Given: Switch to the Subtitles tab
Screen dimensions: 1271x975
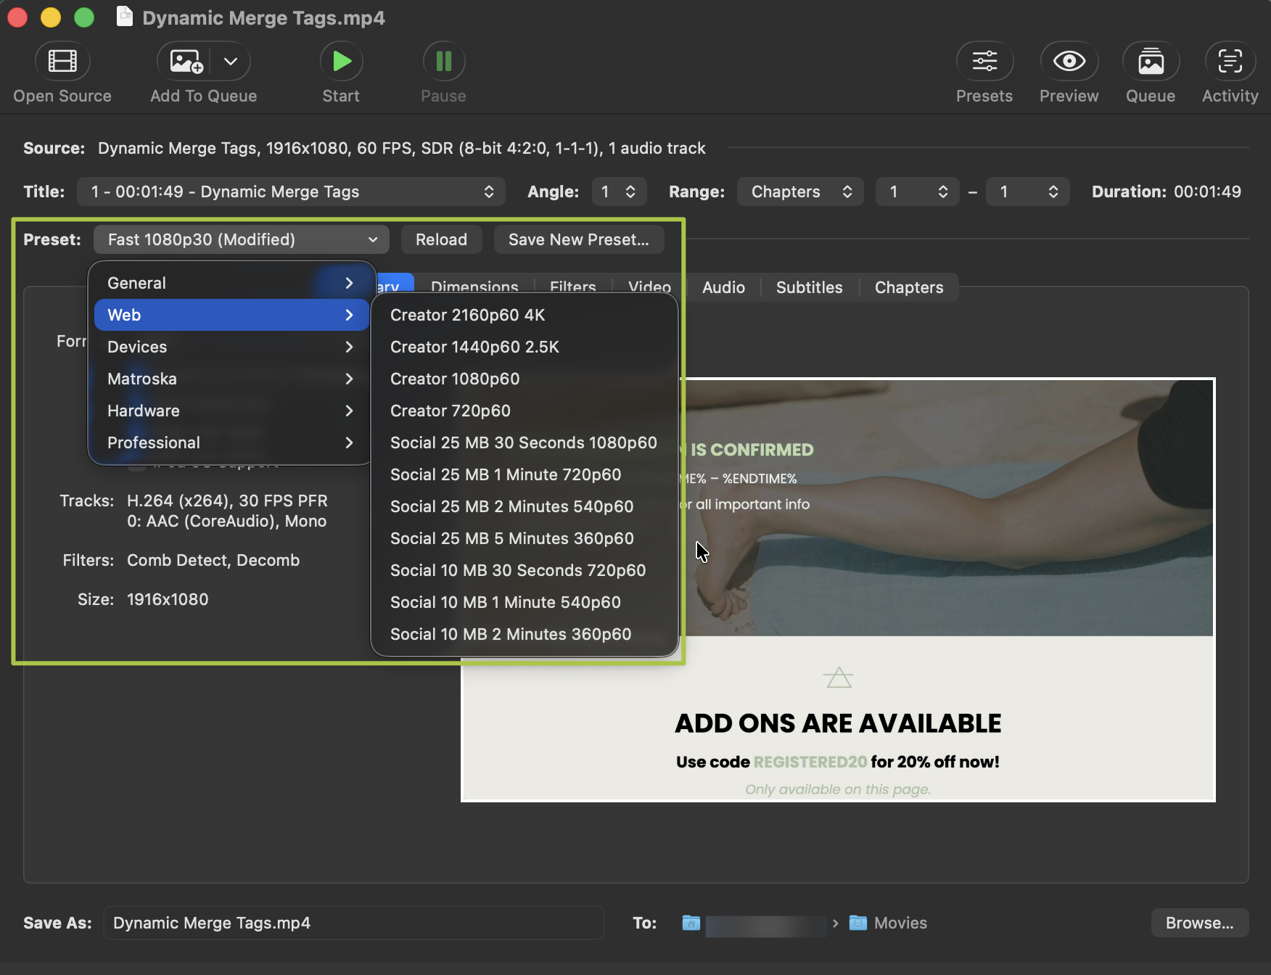Looking at the screenshot, I should [x=809, y=287].
